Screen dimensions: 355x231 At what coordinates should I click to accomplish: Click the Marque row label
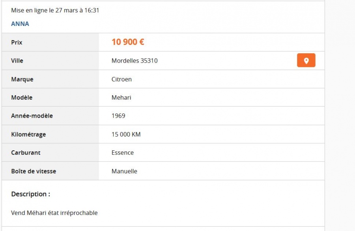pos(22,79)
